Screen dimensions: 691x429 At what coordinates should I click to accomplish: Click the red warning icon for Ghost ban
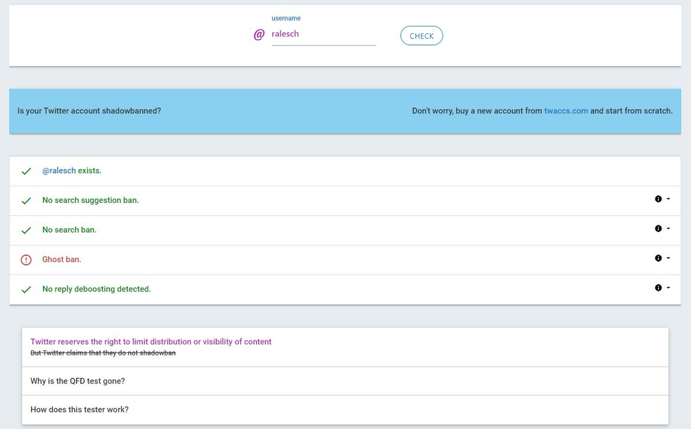(26, 260)
